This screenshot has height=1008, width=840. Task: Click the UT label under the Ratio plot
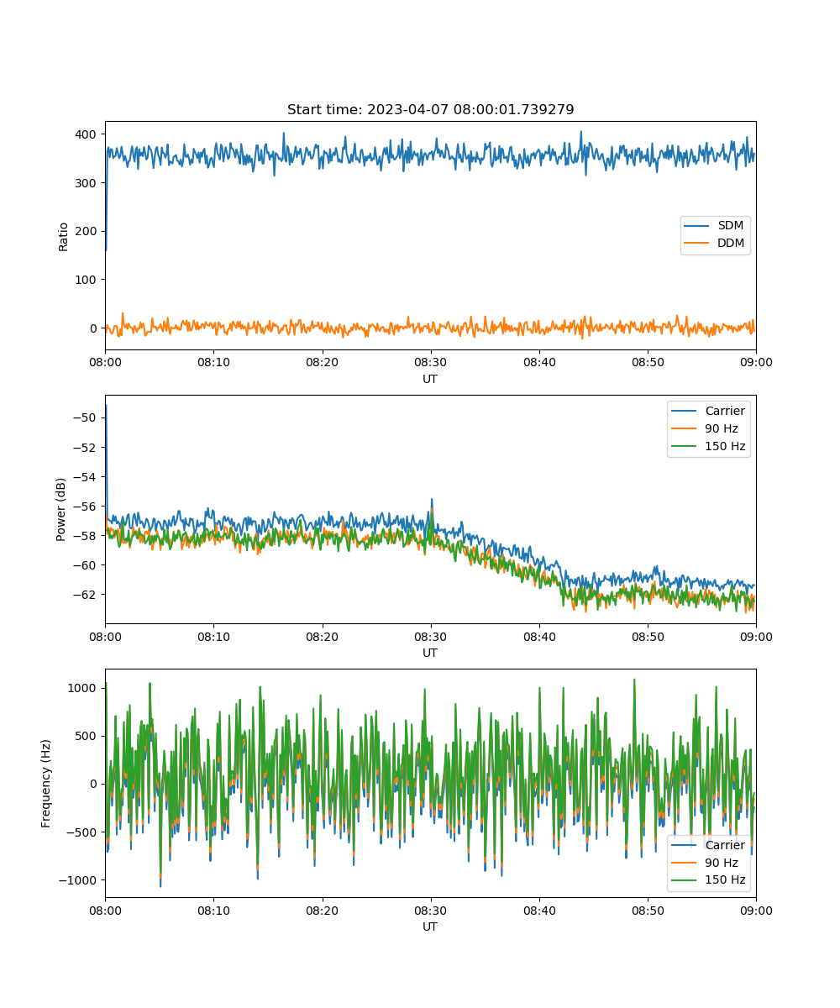(x=430, y=379)
